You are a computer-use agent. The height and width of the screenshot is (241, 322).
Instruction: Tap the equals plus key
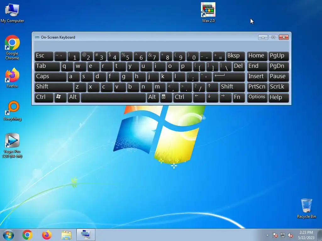click(219, 56)
